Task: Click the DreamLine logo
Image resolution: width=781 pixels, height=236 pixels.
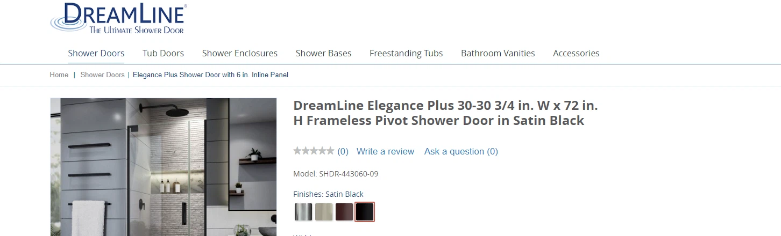Action: click(x=118, y=18)
